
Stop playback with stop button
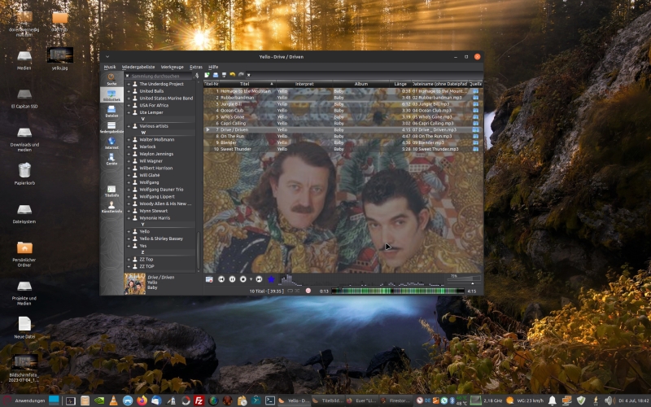pos(243,279)
